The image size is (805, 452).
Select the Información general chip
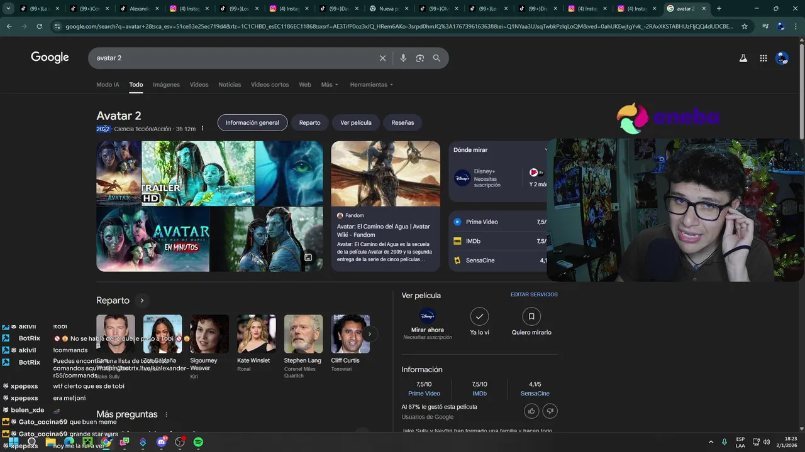(x=252, y=122)
